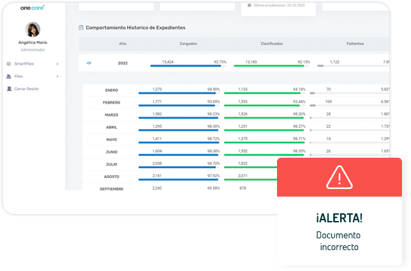Click the calendar icon beside Comportamiento Historico
This screenshot has height=271, width=411.
(81, 28)
